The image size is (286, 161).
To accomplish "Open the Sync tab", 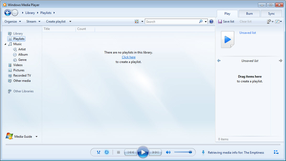I will pos(271,14).
